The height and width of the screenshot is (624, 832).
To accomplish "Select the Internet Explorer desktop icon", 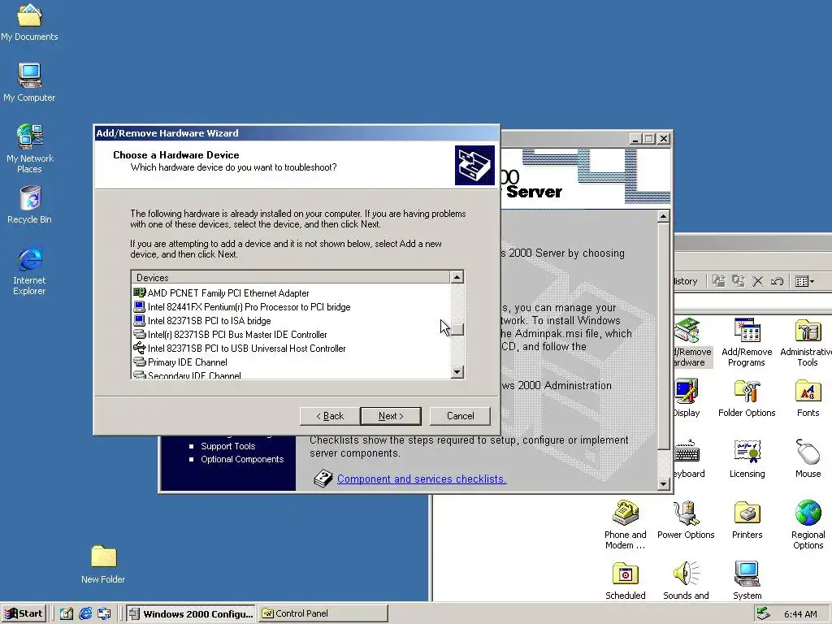I will pyautogui.click(x=29, y=271).
